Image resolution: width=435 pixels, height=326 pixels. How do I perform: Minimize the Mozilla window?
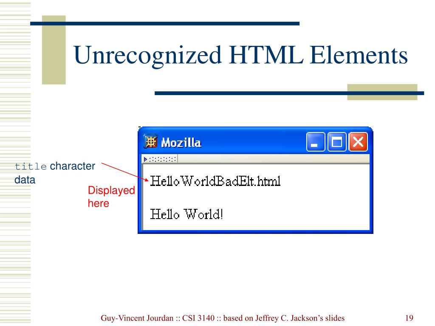tap(316, 142)
